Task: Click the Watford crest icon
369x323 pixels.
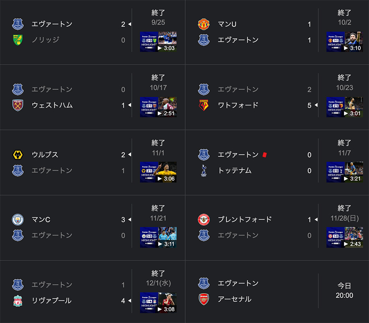Action: click(x=204, y=105)
